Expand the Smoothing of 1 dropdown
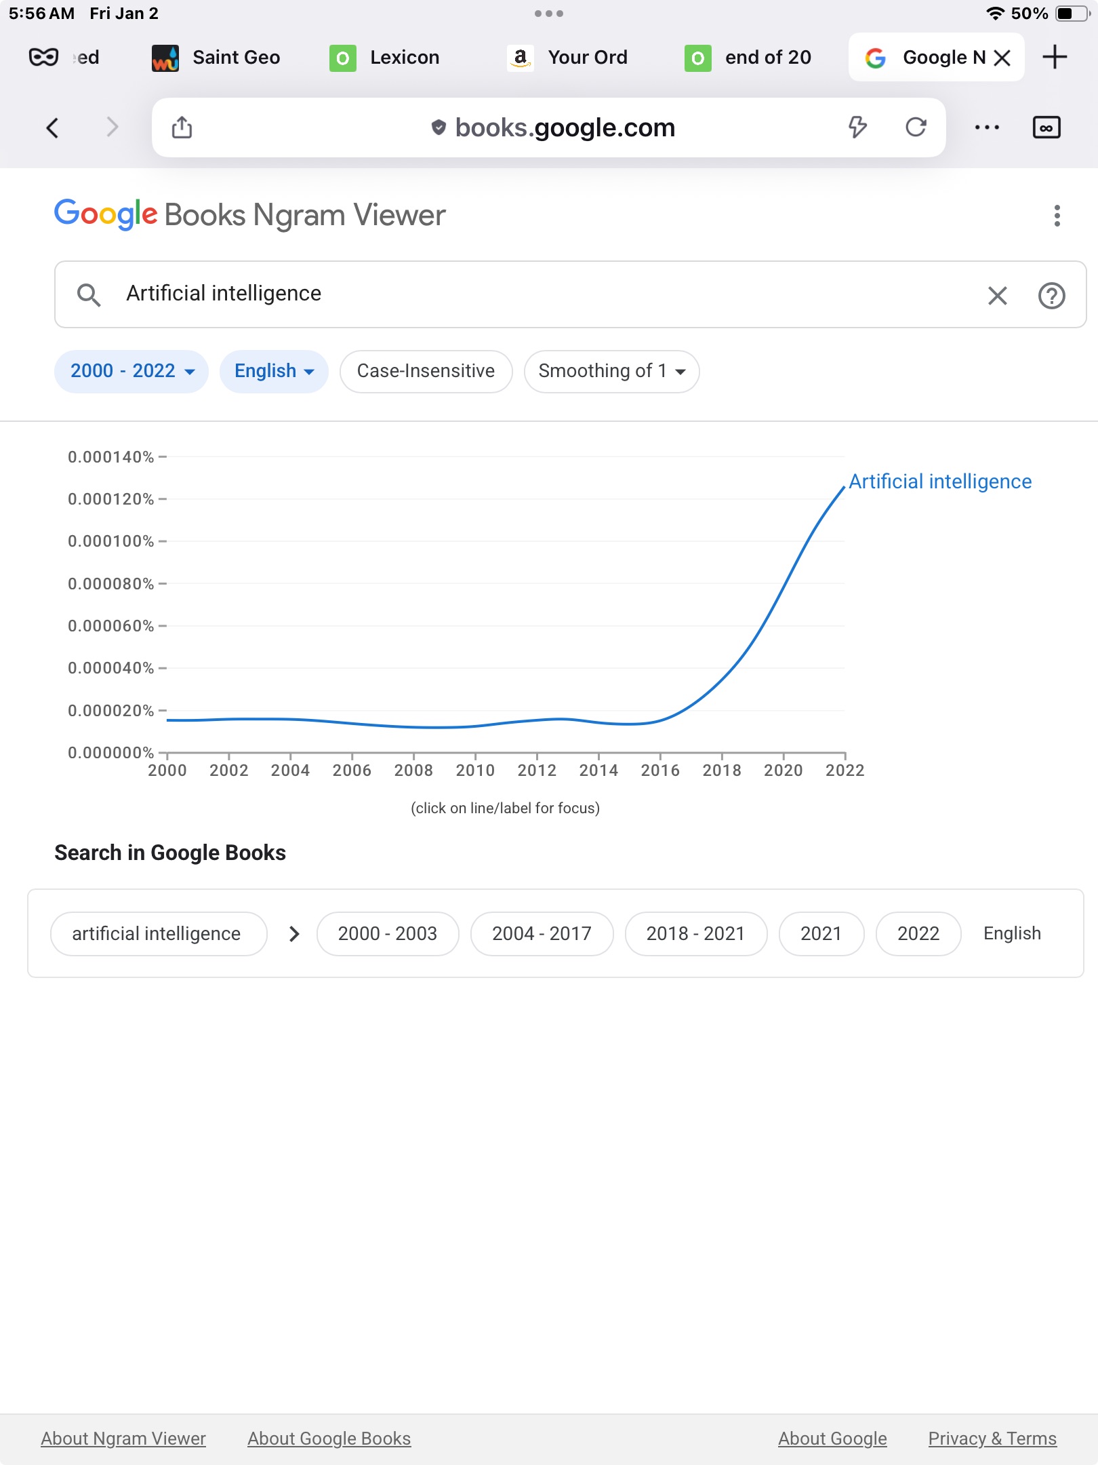This screenshot has height=1465, width=1098. [611, 371]
